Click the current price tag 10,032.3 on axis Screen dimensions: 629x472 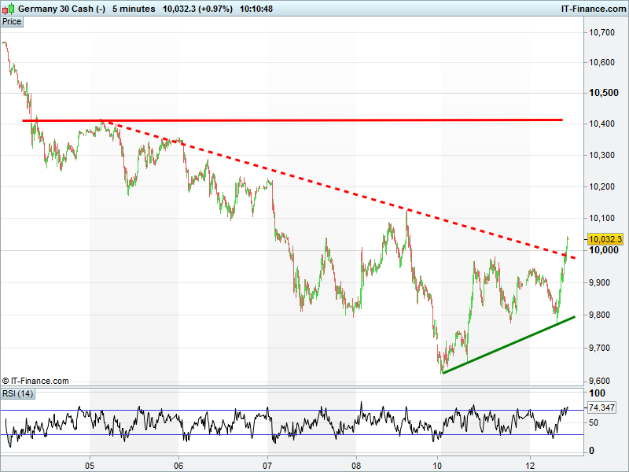coord(605,239)
